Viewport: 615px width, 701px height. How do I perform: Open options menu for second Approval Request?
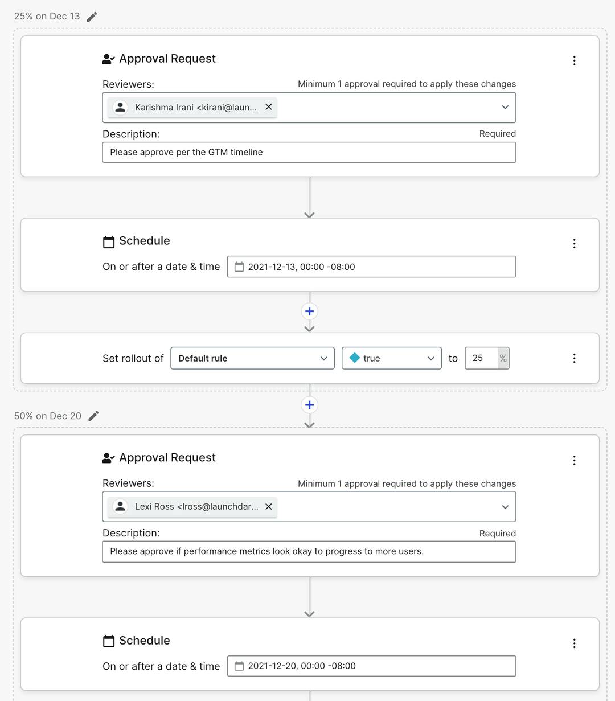(x=574, y=460)
